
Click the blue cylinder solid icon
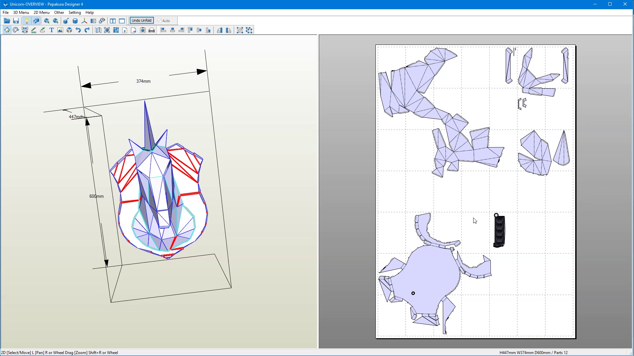[75, 21]
